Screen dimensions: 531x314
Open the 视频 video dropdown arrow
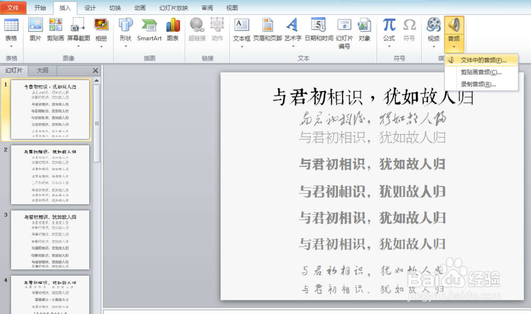pos(433,45)
